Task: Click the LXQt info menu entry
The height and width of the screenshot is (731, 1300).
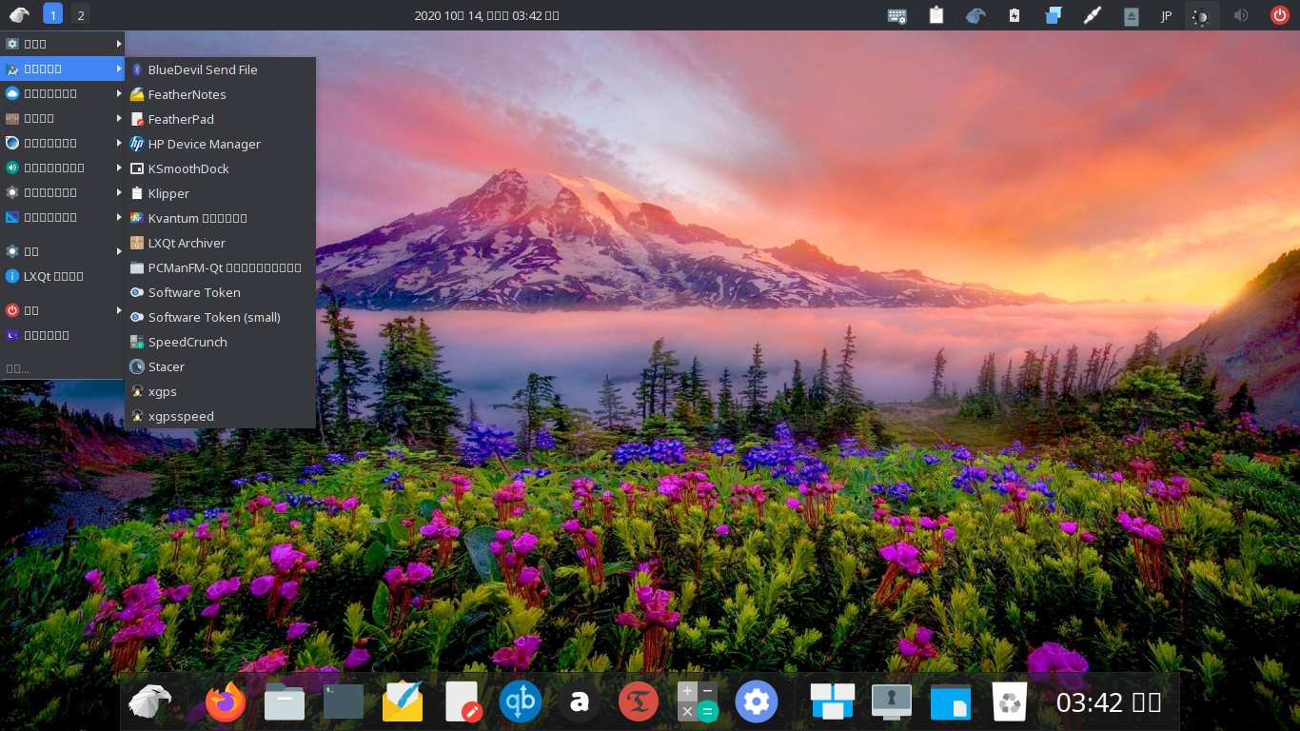Action: tap(53, 276)
